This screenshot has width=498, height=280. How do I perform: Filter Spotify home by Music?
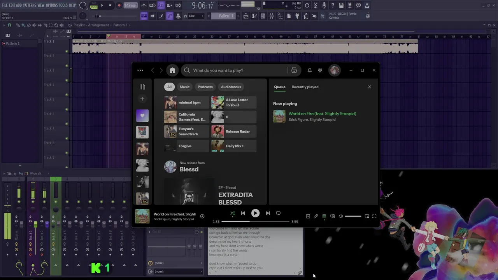pos(185,87)
